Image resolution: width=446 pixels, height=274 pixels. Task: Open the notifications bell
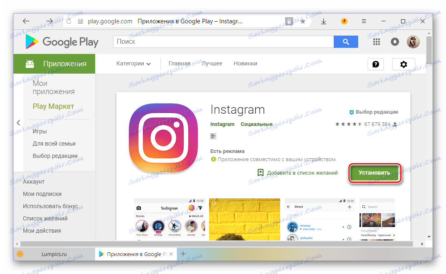(395, 41)
